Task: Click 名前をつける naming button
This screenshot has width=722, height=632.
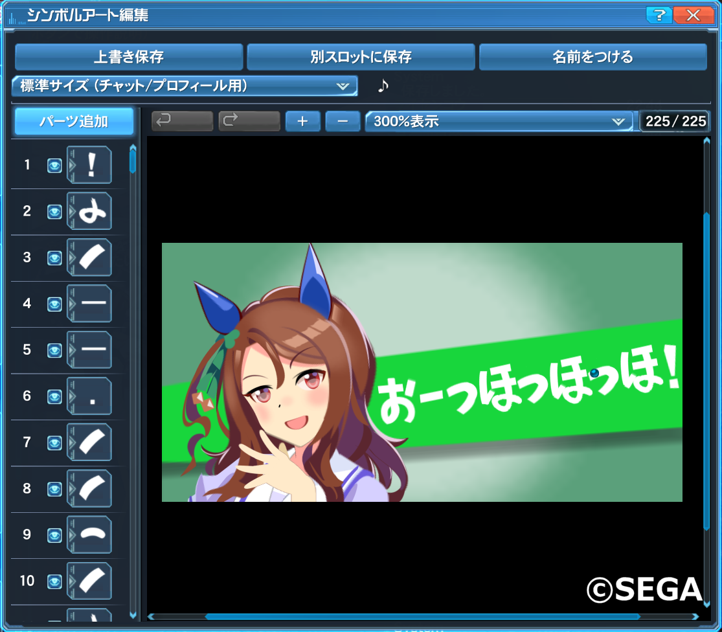Action: click(593, 56)
